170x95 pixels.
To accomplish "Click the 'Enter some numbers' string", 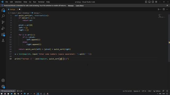I will tap(58, 54).
